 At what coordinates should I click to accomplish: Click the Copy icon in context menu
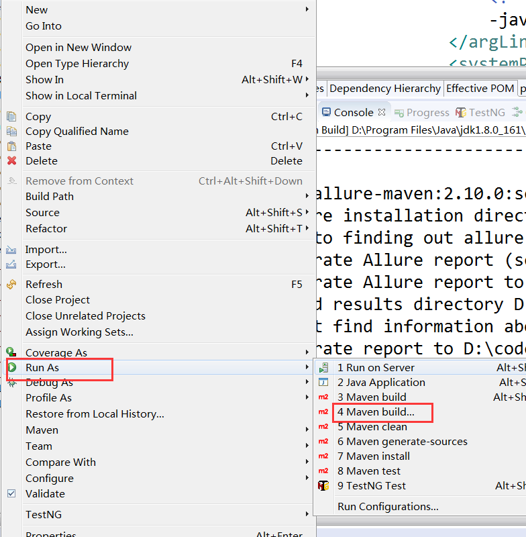click(11, 117)
